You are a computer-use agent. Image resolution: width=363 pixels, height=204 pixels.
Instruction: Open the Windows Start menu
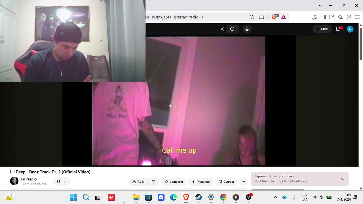pyautogui.click(x=73, y=197)
